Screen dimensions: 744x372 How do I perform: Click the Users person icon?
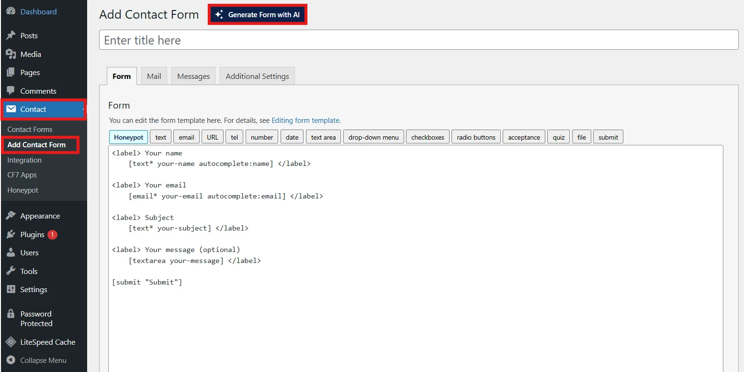point(11,252)
